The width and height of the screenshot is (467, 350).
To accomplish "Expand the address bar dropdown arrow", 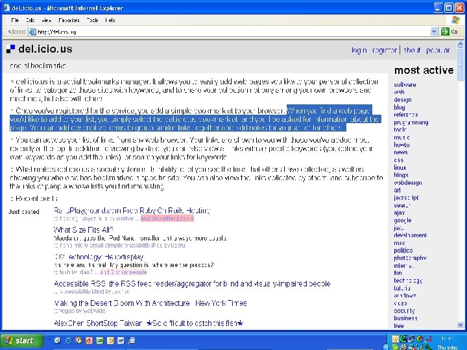I will [x=434, y=31].
